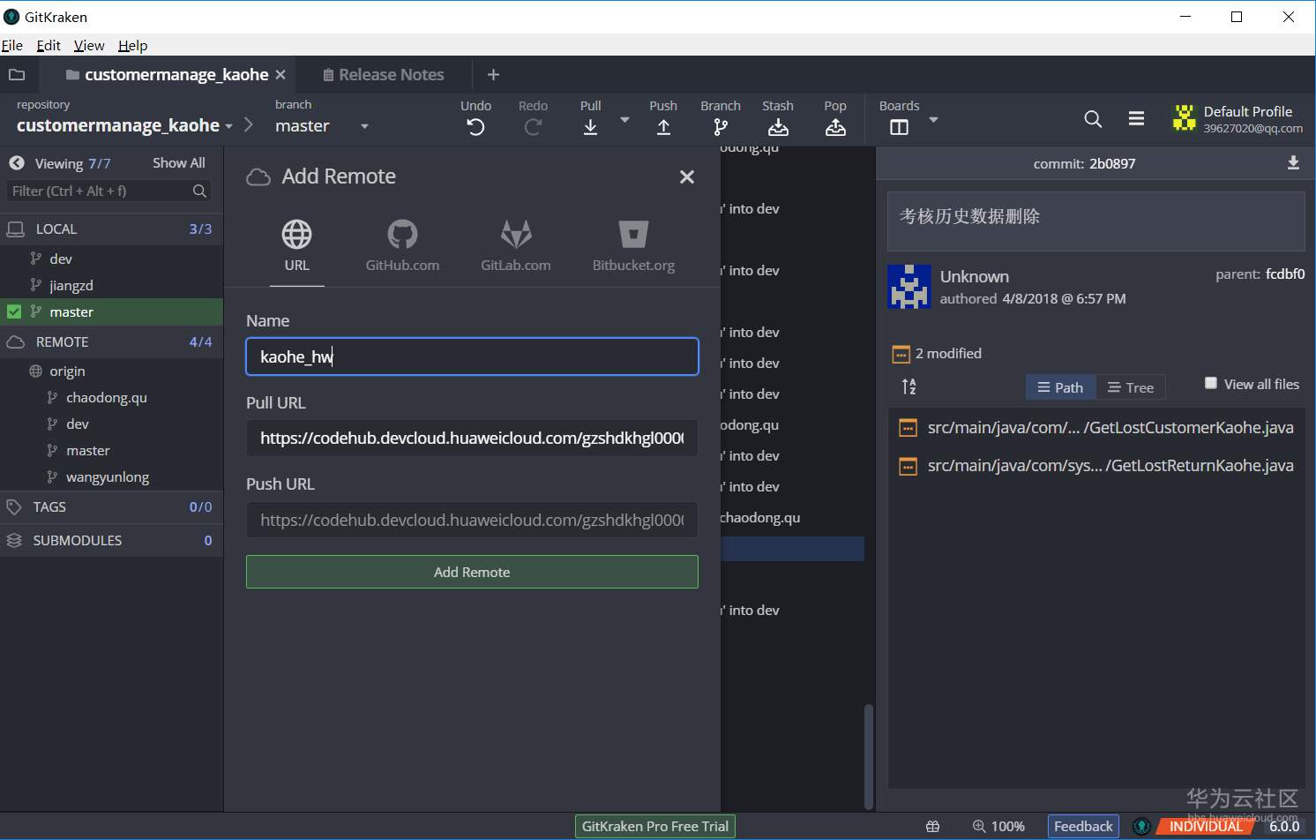Open the File menu

click(x=12, y=45)
